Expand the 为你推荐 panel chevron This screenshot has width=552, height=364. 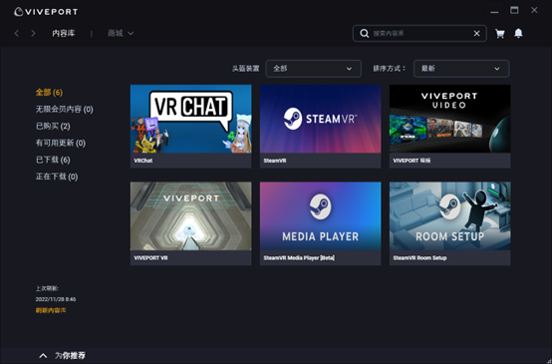tap(43, 356)
